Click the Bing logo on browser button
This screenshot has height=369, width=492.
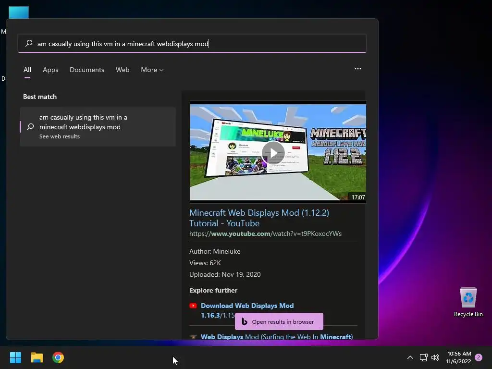pos(245,321)
